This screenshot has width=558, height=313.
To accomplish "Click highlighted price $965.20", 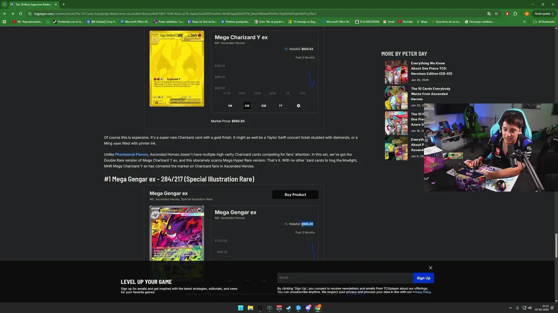I will pos(307,224).
